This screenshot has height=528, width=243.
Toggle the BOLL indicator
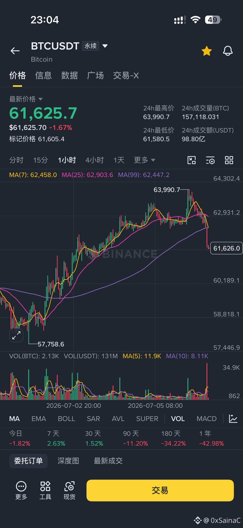coord(66,419)
